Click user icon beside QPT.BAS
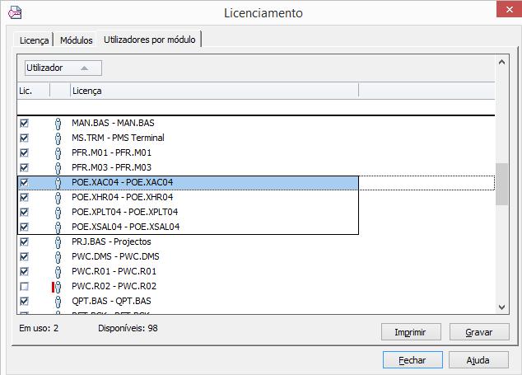Screen dimensions: 522x375 pyautogui.click(x=58, y=301)
